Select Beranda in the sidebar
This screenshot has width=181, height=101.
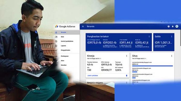64,32
